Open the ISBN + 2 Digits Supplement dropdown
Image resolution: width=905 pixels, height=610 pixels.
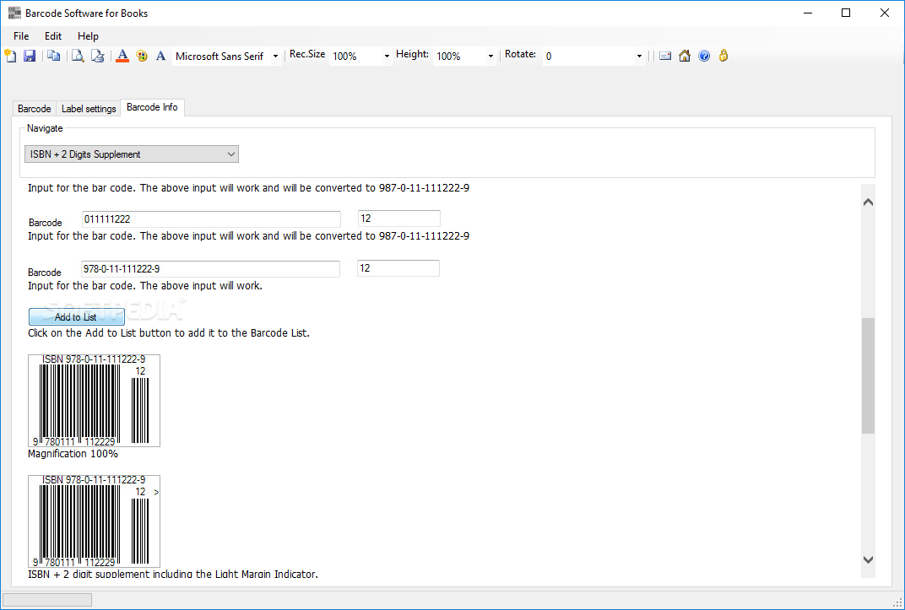[x=132, y=154]
